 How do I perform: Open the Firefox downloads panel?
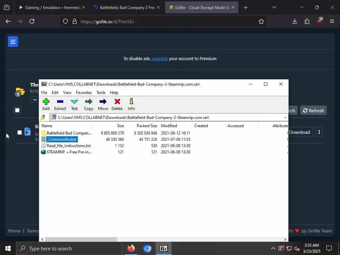(295, 21)
